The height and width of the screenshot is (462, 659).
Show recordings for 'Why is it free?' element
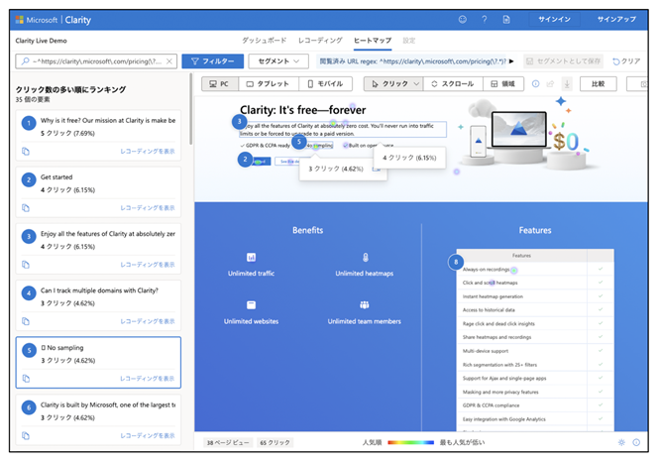pyautogui.click(x=148, y=152)
